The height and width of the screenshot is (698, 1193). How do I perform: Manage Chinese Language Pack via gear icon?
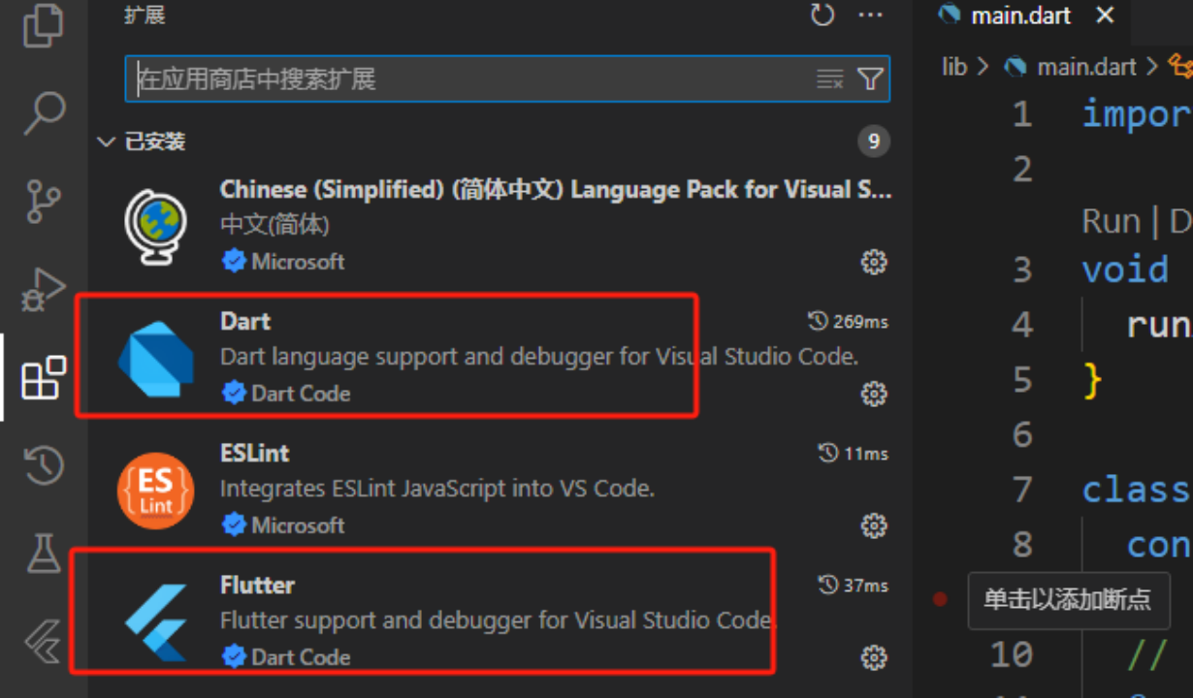coord(874,262)
